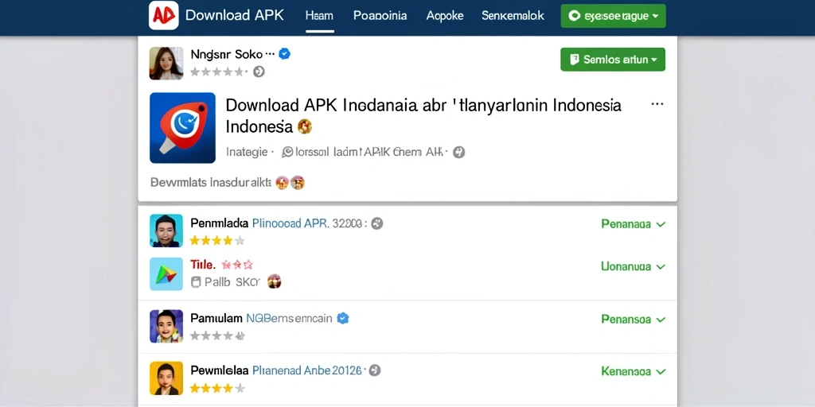The width and height of the screenshot is (815, 407).
Task: Click the circle icon after Ngsnr Soko stars
Action: pos(259,72)
